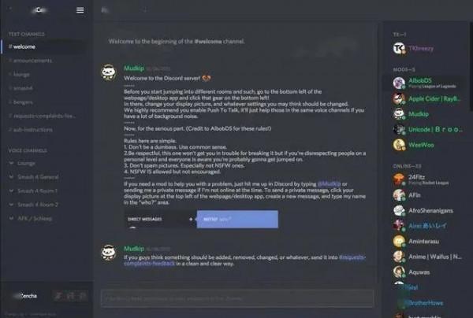Viewport: 473px width, 318px height.
Task: Click the message input box
Action: [237, 299]
